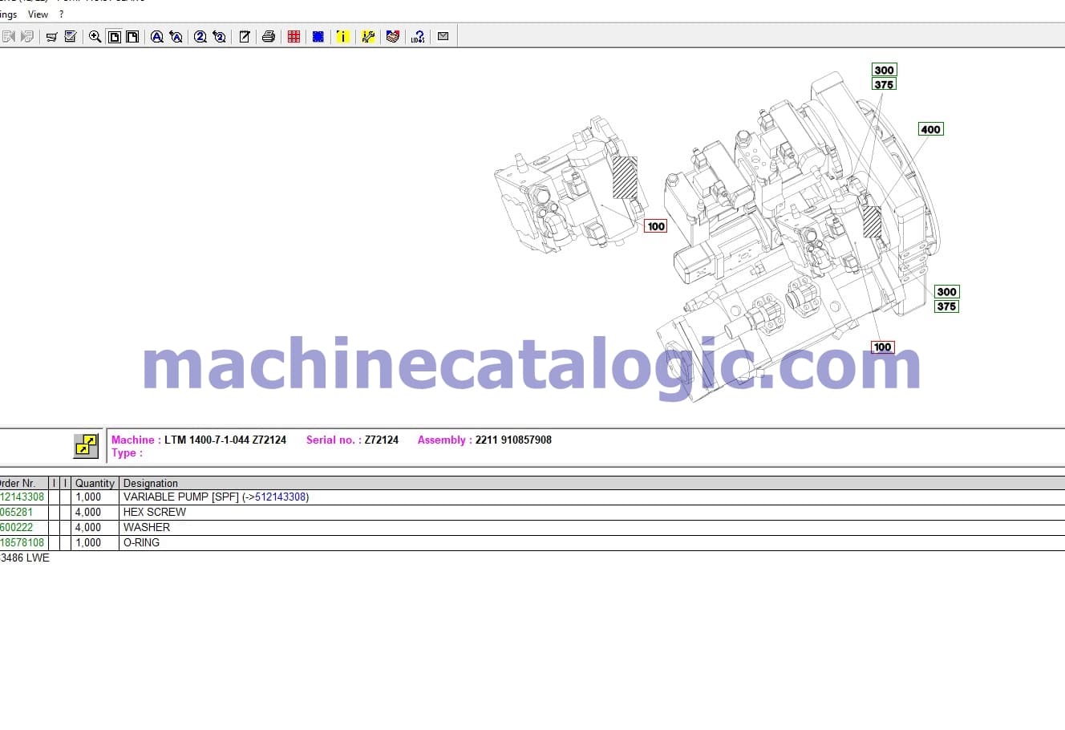Image resolution: width=1065 pixels, height=730 pixels.
Task: Open LIDOS help icon
Action: [418, 36]
